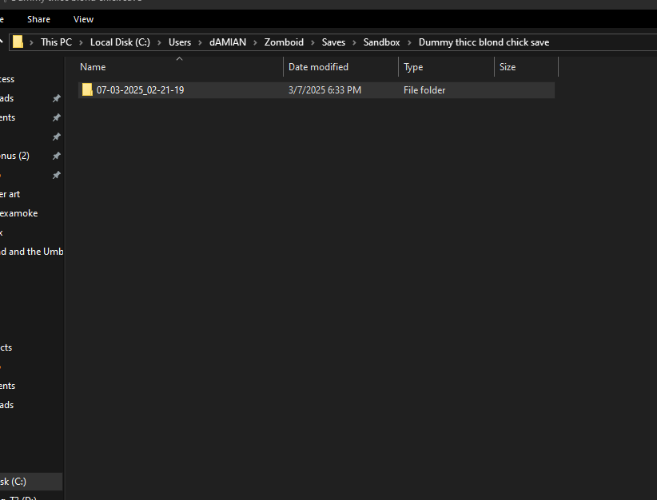Expand chevron after Local Disk (C:)
The width and height of the screenshot is (657, 500).
(159, 42)
